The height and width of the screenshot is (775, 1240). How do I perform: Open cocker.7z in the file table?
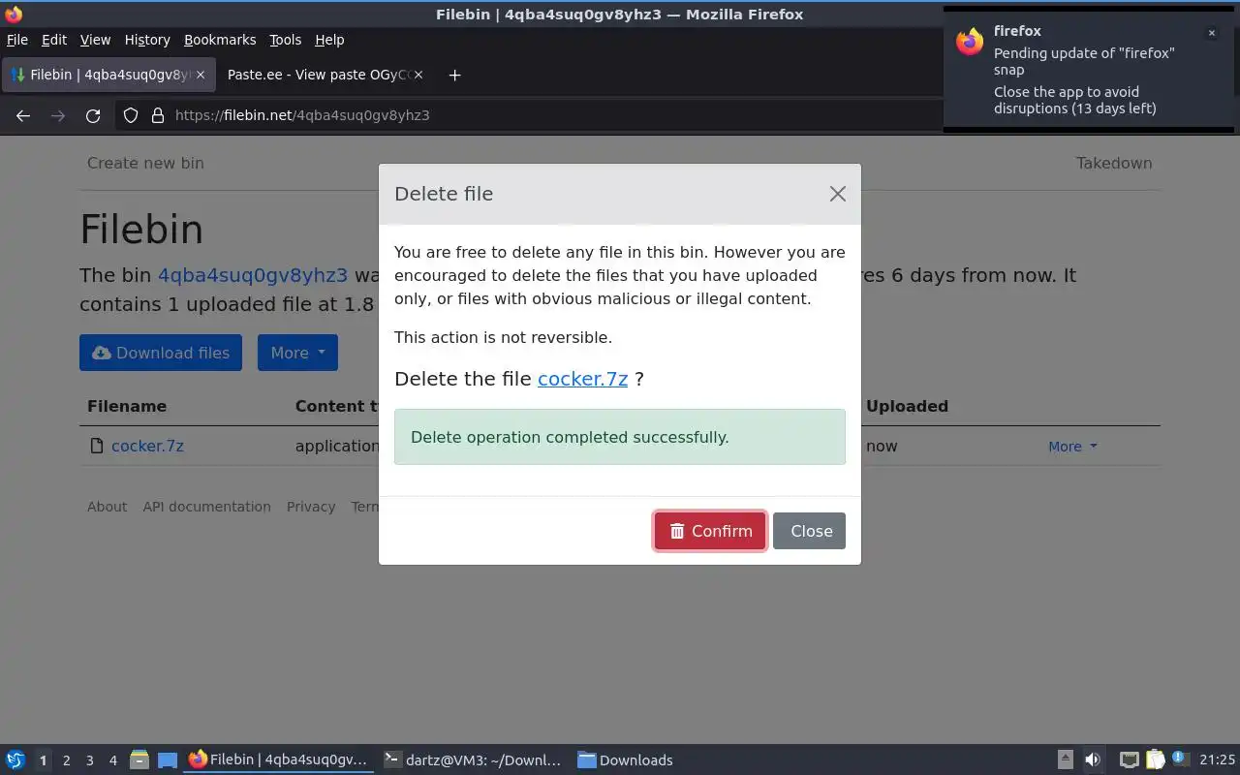tap(147, 446)
